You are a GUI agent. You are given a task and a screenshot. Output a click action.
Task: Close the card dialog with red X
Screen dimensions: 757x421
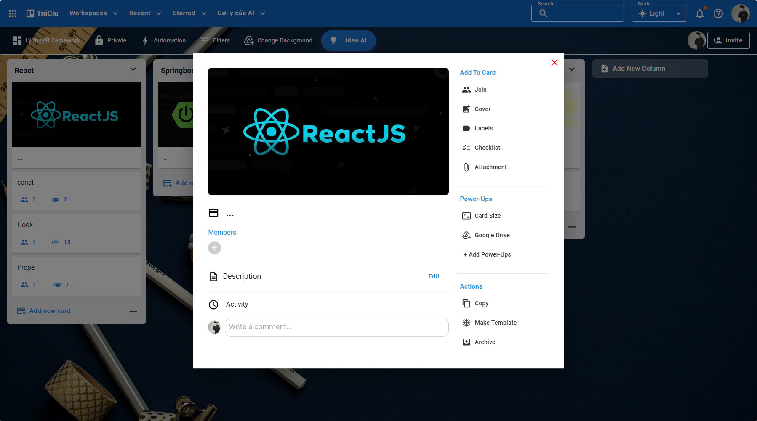[x=554, y=62]
